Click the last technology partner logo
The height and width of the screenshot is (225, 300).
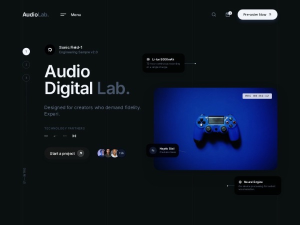point(74,135)
